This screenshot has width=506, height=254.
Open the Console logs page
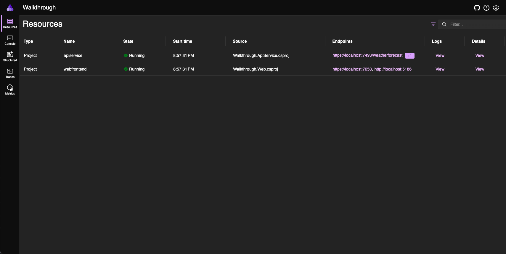10,40
